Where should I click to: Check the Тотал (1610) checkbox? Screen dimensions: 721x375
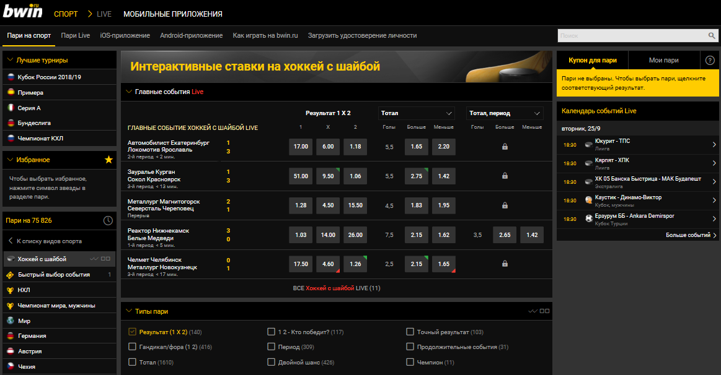click(133, 362)
